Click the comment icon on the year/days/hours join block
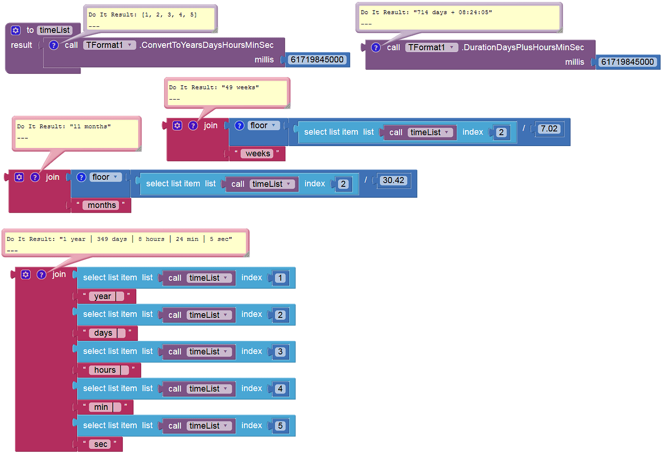The width and height of the screenshot is (662, 454). point(42,274)
